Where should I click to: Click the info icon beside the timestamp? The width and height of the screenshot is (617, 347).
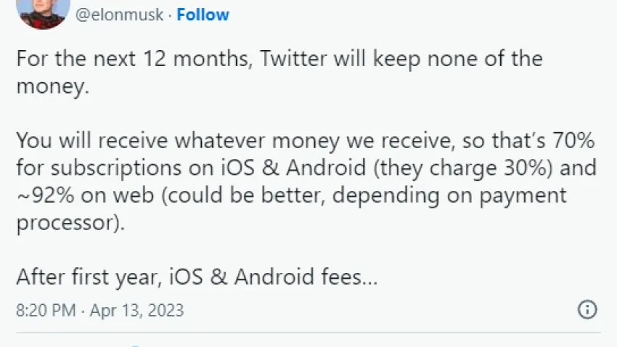click(x=587, y=309)
